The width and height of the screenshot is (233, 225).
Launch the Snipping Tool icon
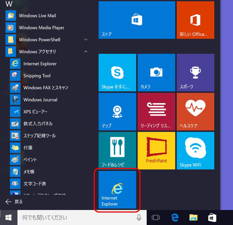(x=15, y=76)
